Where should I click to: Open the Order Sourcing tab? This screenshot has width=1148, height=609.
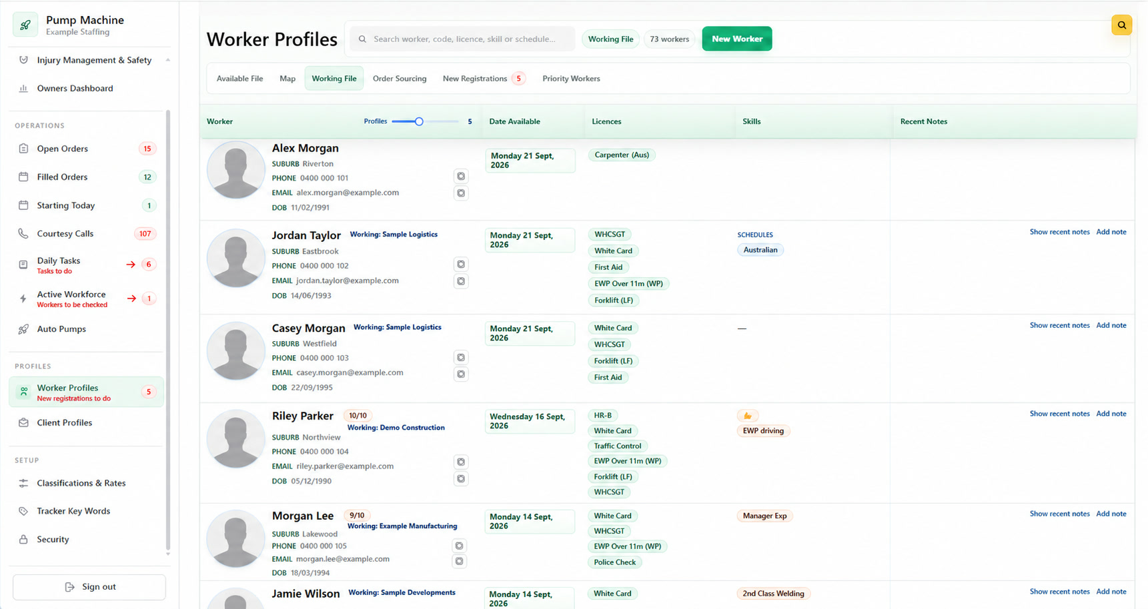[400, 79]
